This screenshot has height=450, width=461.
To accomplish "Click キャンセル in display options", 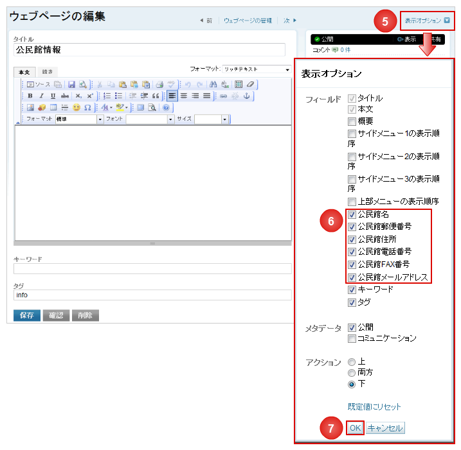I will click(385, 428).
